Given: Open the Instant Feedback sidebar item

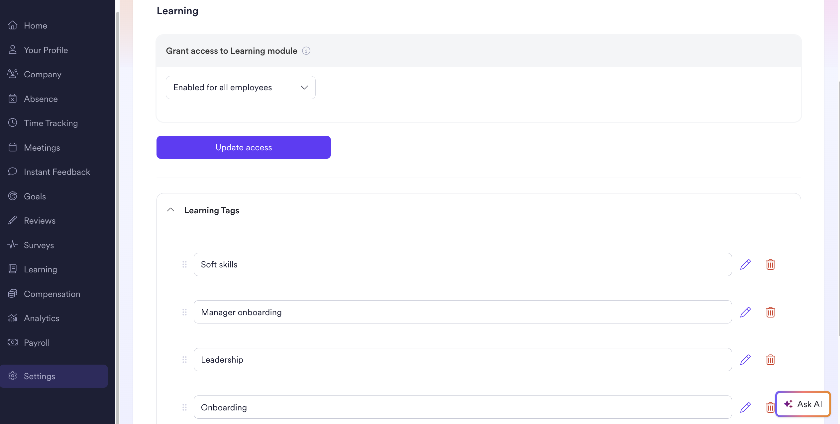Looking at the screenshot, I should pyautogui.click(x=57, y=172).
